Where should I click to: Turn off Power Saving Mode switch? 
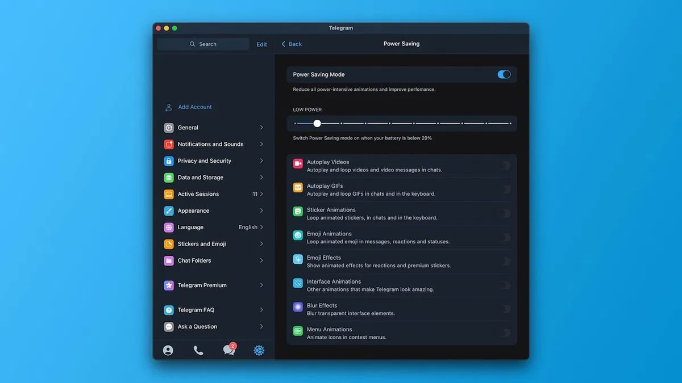click(x=504, y=74)
